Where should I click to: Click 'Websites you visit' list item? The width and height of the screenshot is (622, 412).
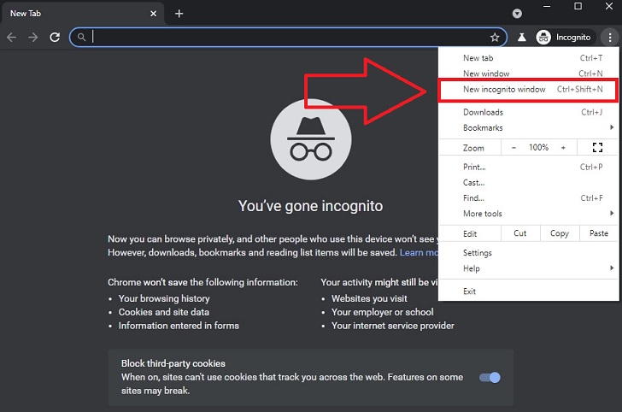(x=369, y=298)
